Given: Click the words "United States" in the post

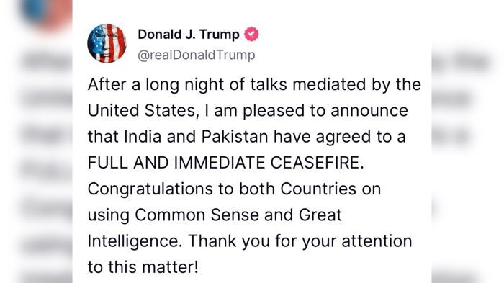Looking at the screenshot, I should tap(141, 110).
